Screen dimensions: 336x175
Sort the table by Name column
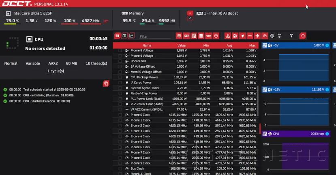click(x=147, y=45)
